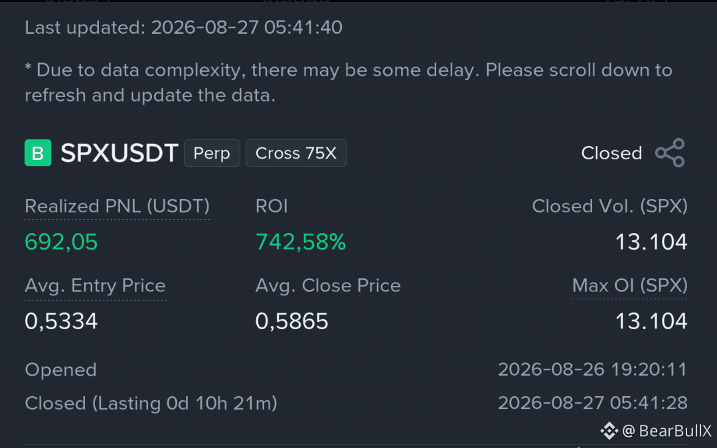This screenshot has width=717, height=448.
Task: Click the green B buy badge icon
Action: 38,153
